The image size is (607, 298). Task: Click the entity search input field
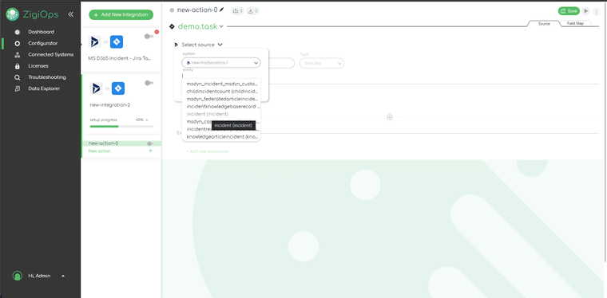(x=221, y=76)
